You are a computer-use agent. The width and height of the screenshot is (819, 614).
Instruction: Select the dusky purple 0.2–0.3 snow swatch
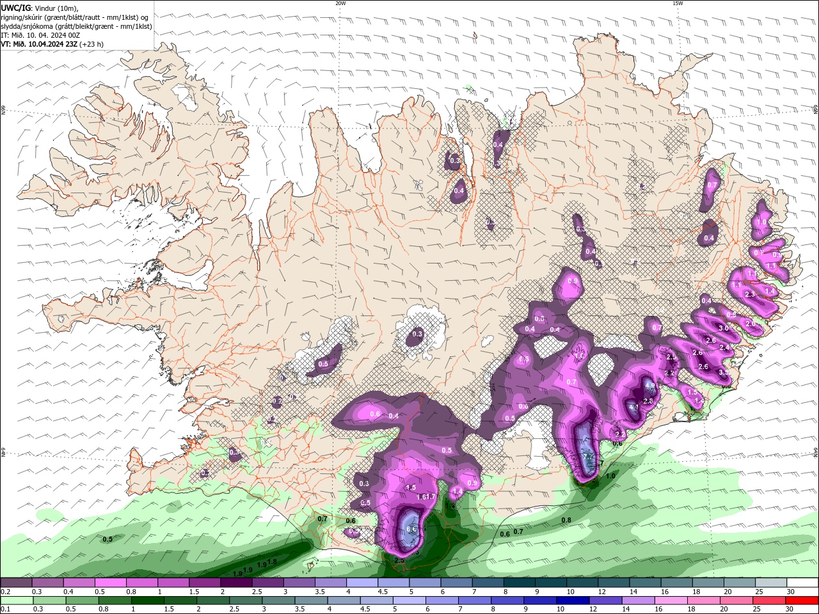16,582
